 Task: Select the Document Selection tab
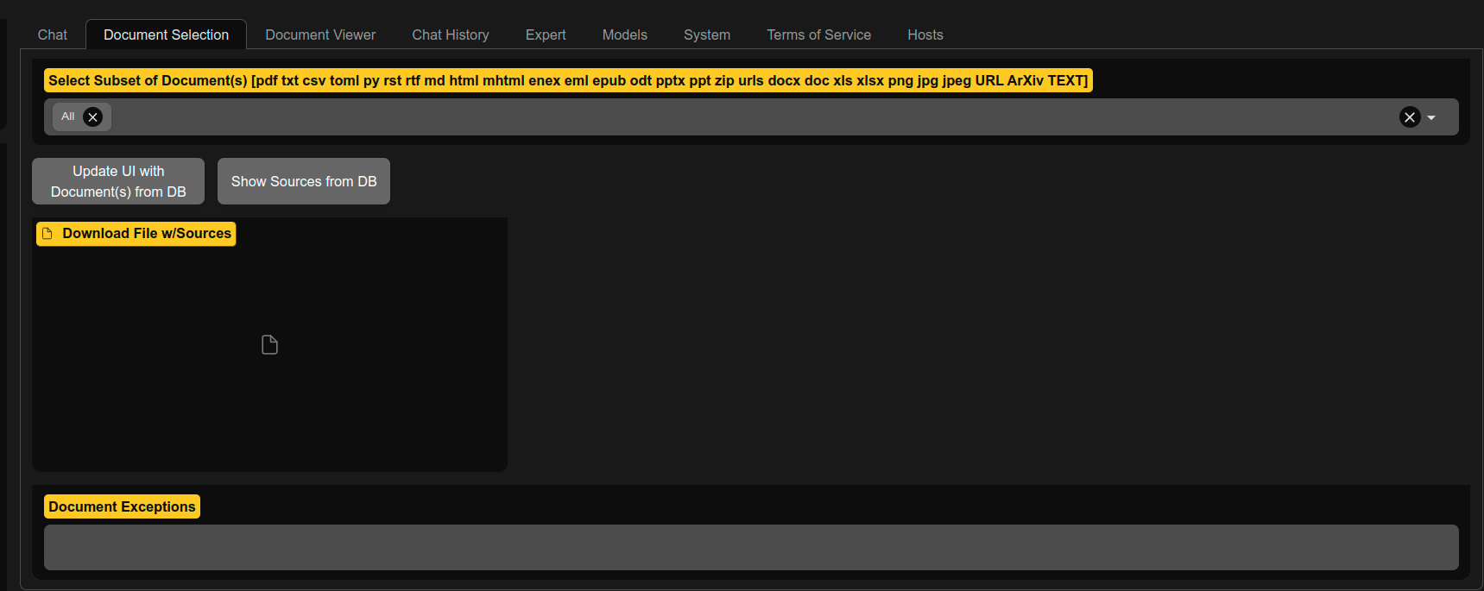166,35
